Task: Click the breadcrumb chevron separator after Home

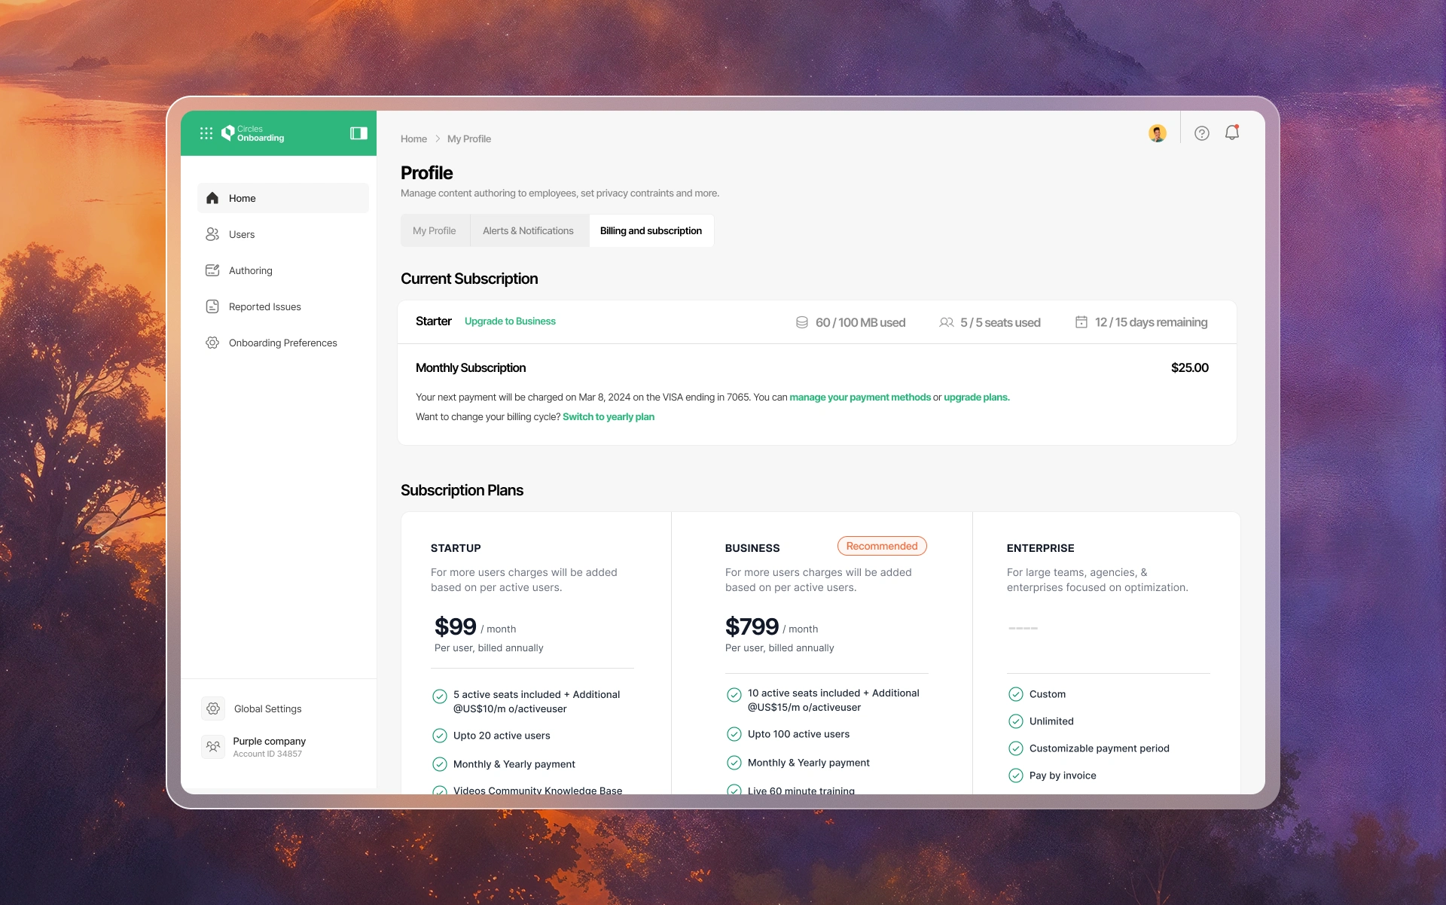Action: (438, 139)
